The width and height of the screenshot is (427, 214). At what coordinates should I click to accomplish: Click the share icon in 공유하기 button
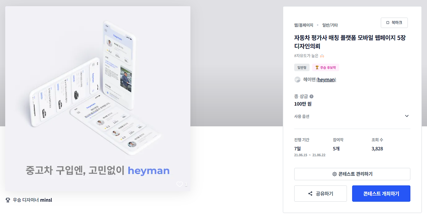[x=310, y=194]
